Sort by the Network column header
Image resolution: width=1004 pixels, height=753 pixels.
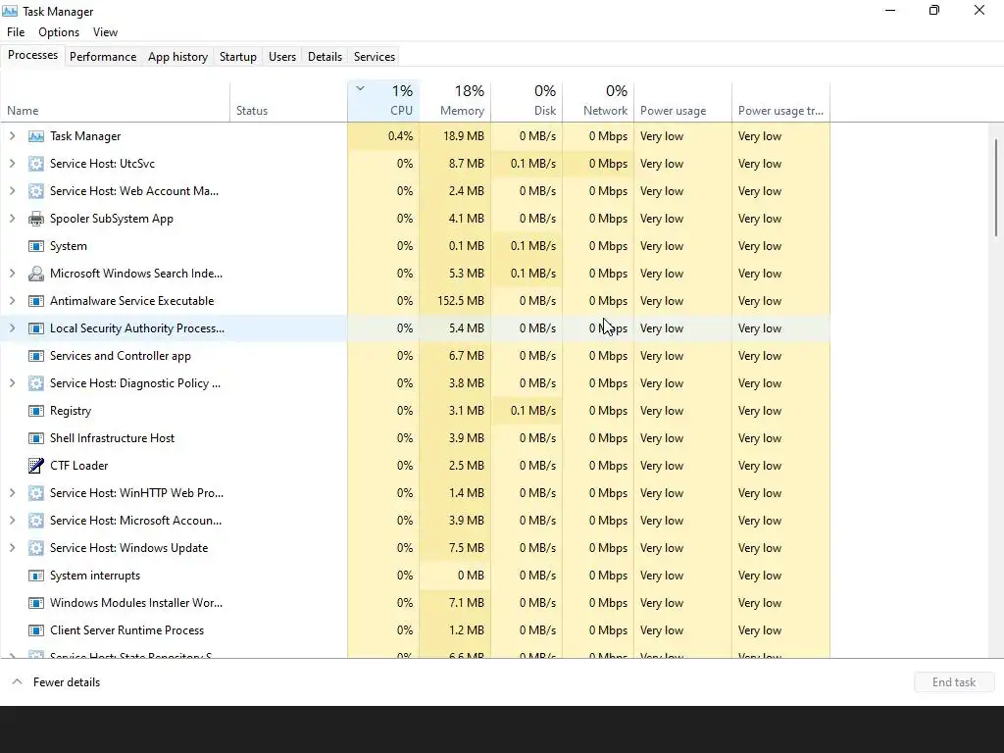598,102
